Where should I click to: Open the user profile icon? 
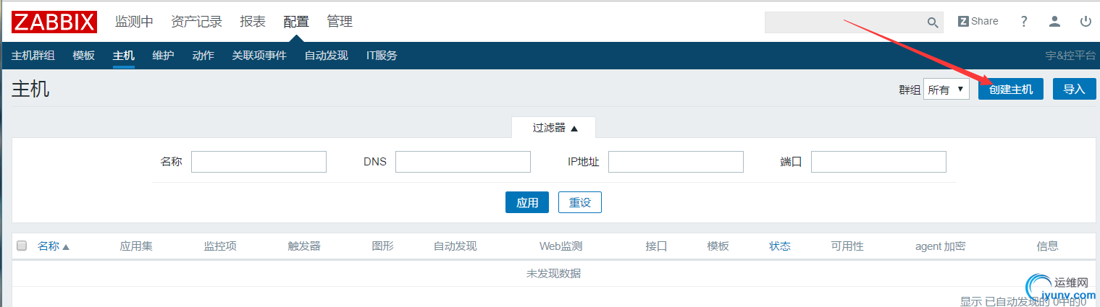[x=1055, y=22]
